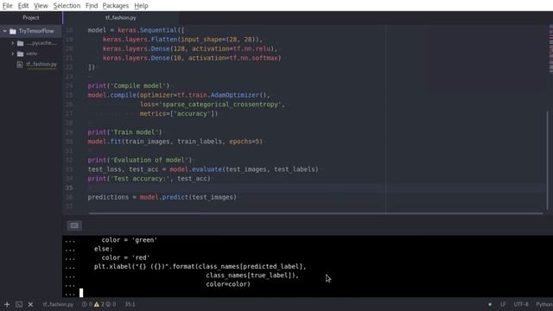The image size is (553, 311).
Task: Click the Flatten layer code line
Action: [182, 40]
